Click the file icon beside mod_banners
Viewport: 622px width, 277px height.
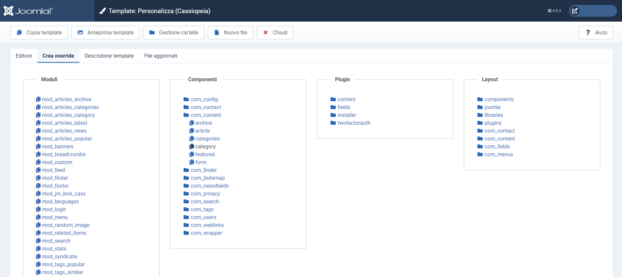(38, 146)
